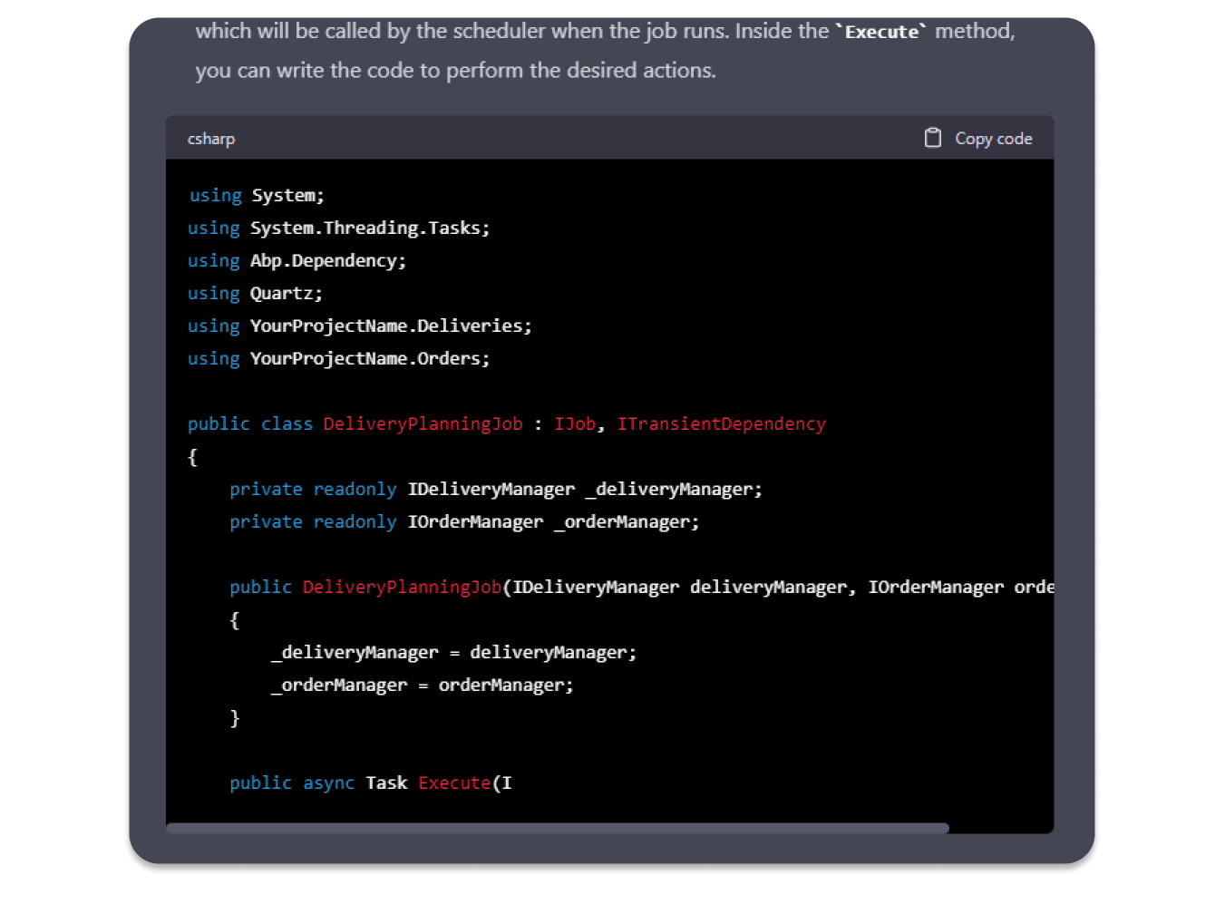Click the '_orderManager = orderManager;' assignment
The width and height of the screenshot is (1225, 914).
coord(423,685)
